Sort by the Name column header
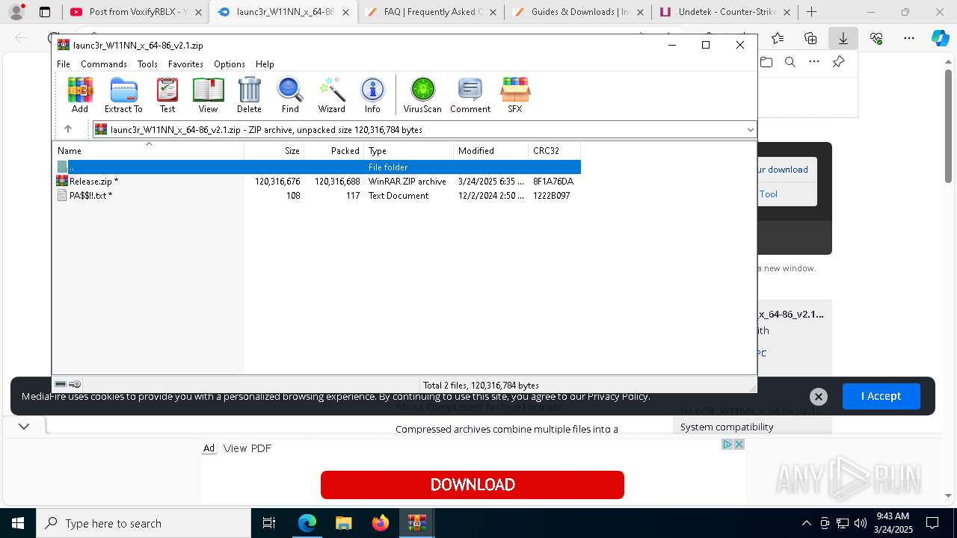 click(148, 151)
